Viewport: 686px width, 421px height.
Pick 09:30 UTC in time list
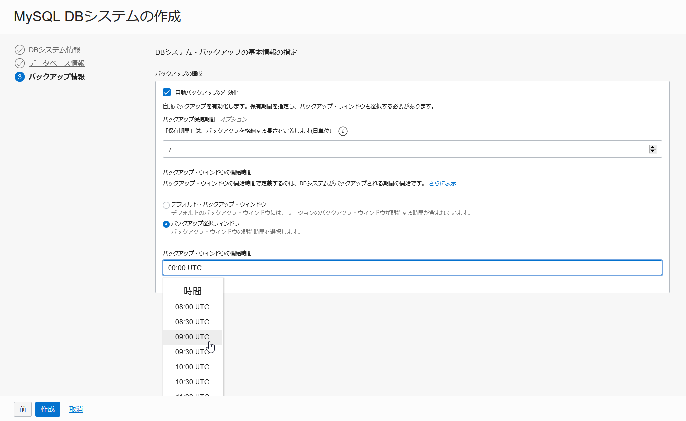pyautogui.click(x=192, y=352)
